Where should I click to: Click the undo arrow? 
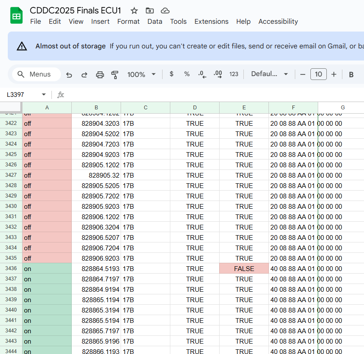tap(69, 74)
